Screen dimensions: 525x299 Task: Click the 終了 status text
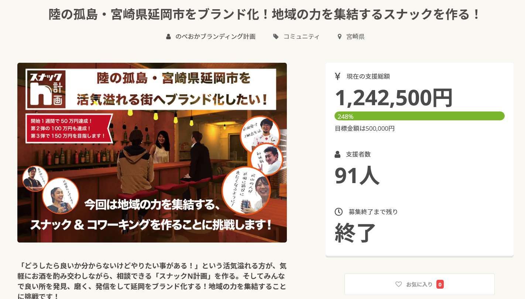click(x=355, y=233)
